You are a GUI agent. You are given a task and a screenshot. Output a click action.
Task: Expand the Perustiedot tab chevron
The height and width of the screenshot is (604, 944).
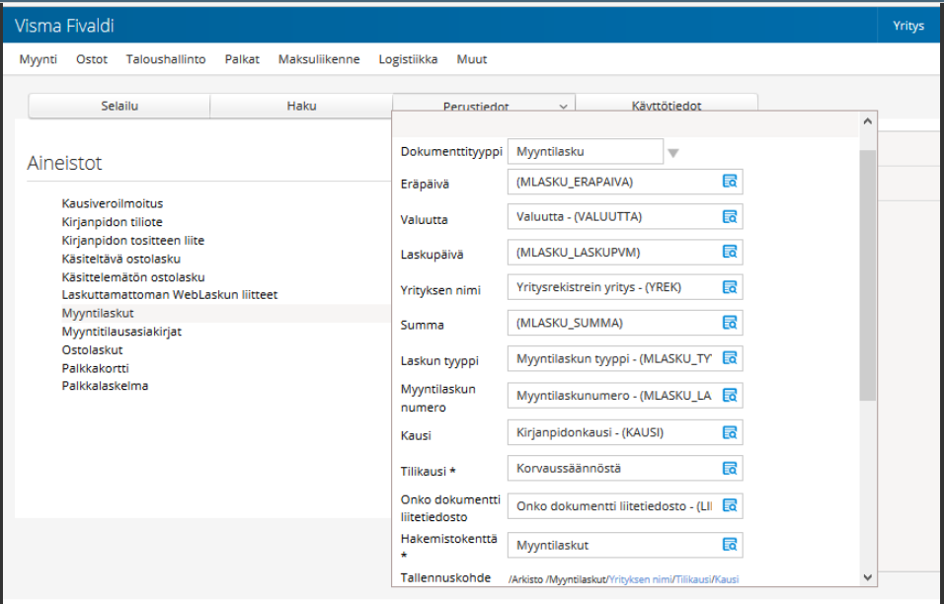pos(563,107)
